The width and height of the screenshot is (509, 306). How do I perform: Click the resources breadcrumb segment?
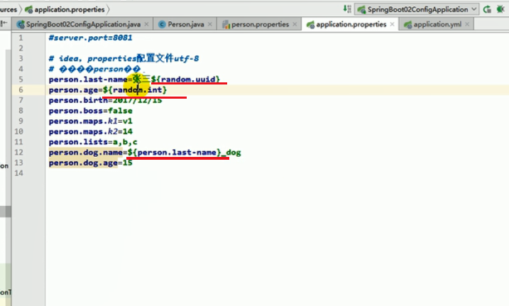coord(8,10)
